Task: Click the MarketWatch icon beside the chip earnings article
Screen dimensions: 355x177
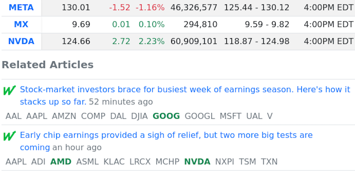Action: [x=9, y=136]
